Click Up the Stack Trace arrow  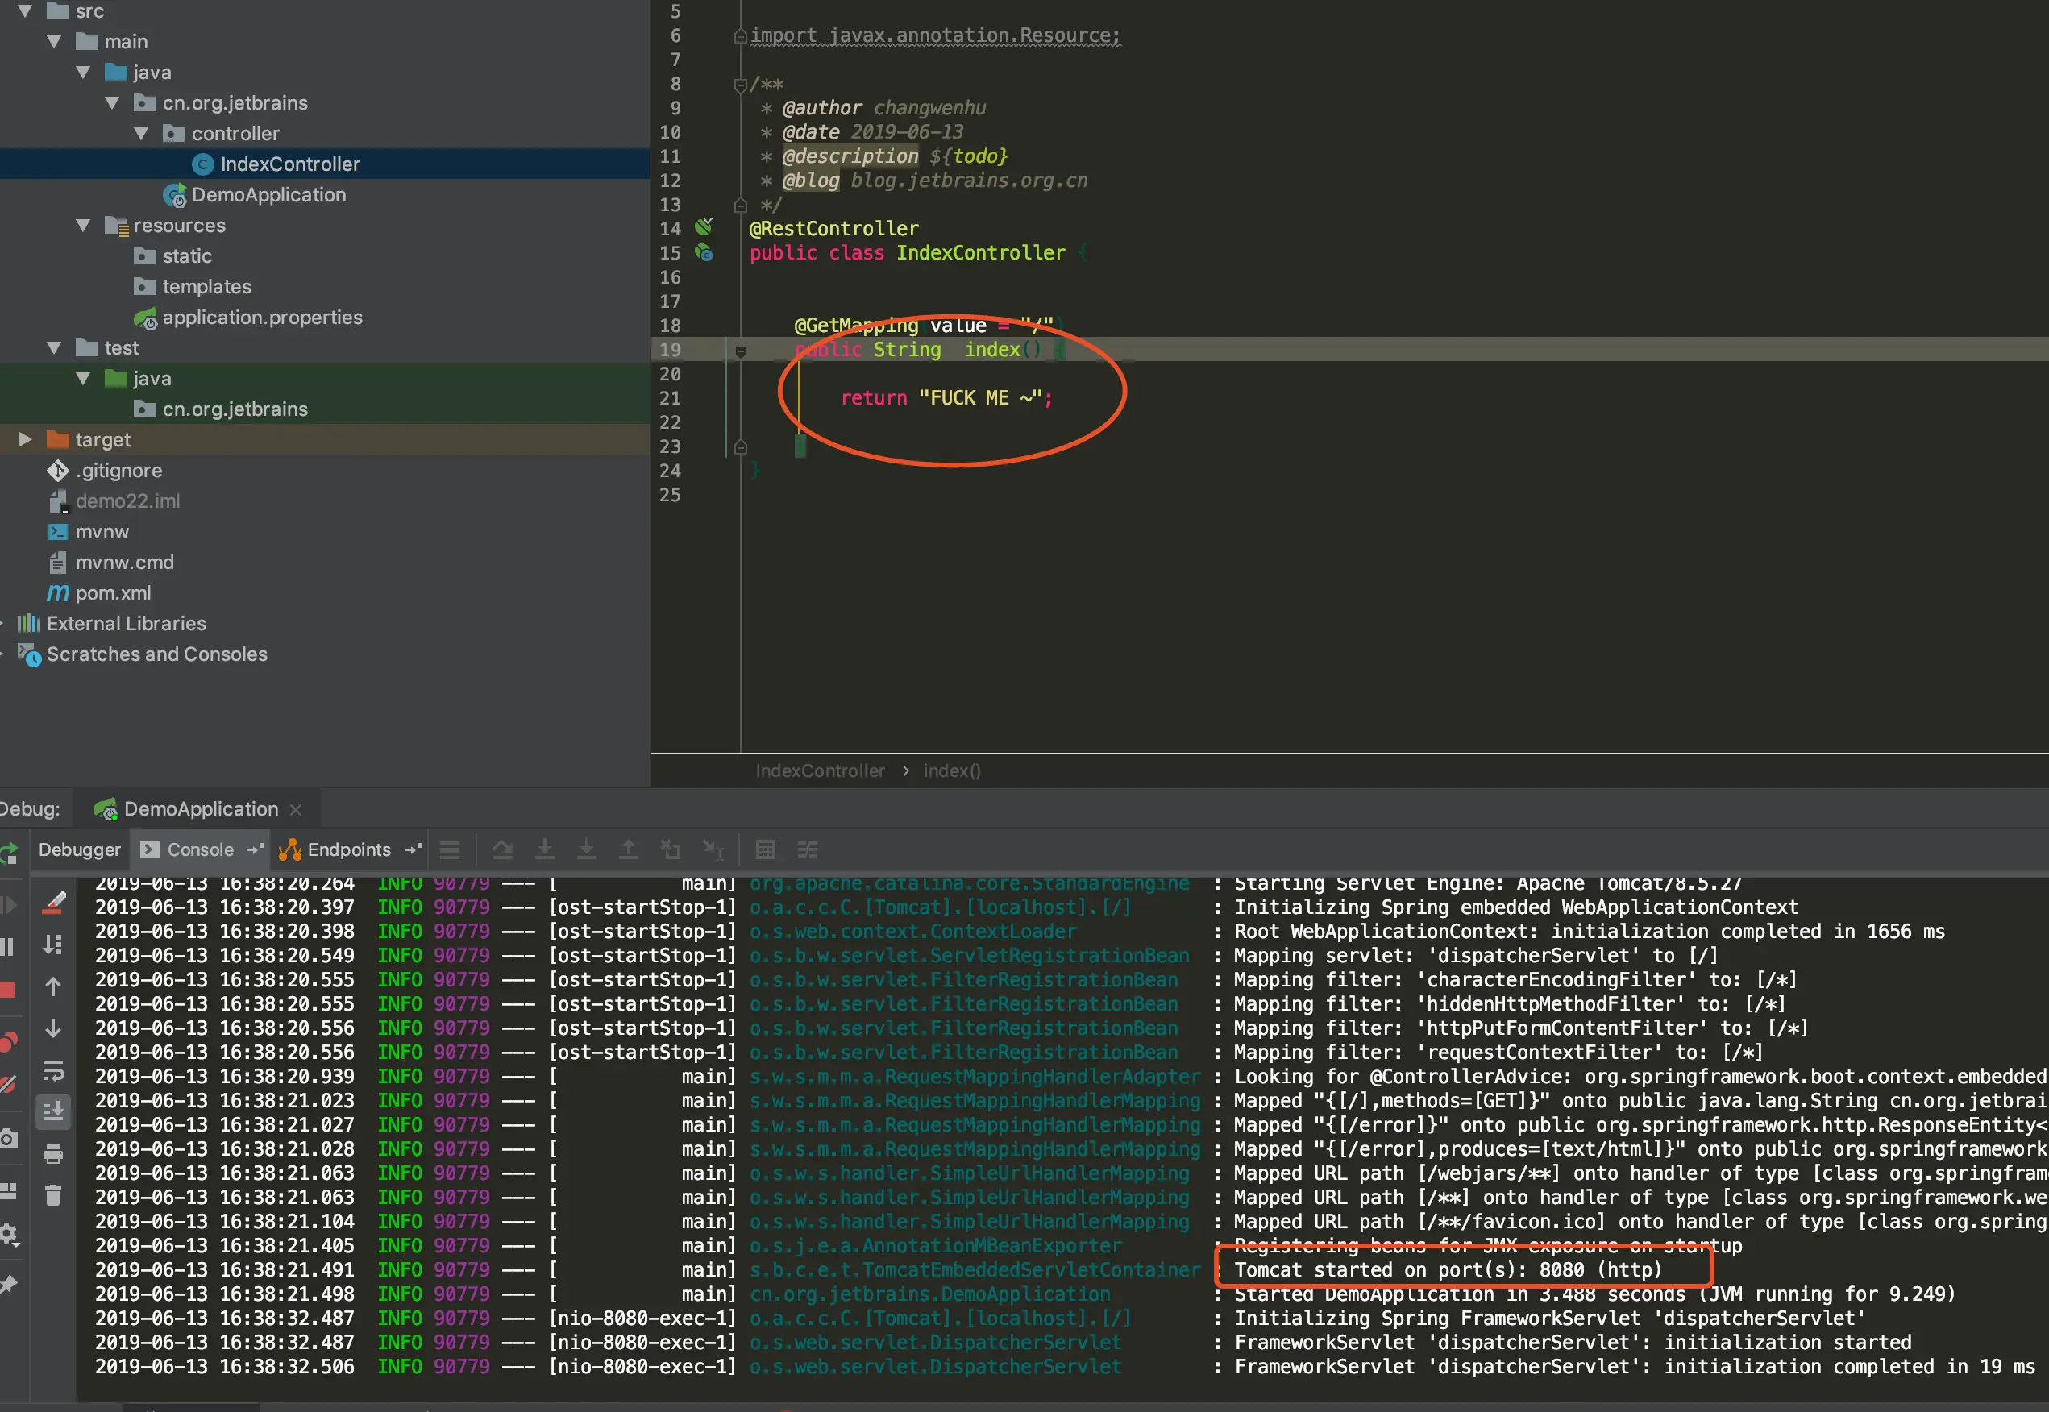pos(53,986)
